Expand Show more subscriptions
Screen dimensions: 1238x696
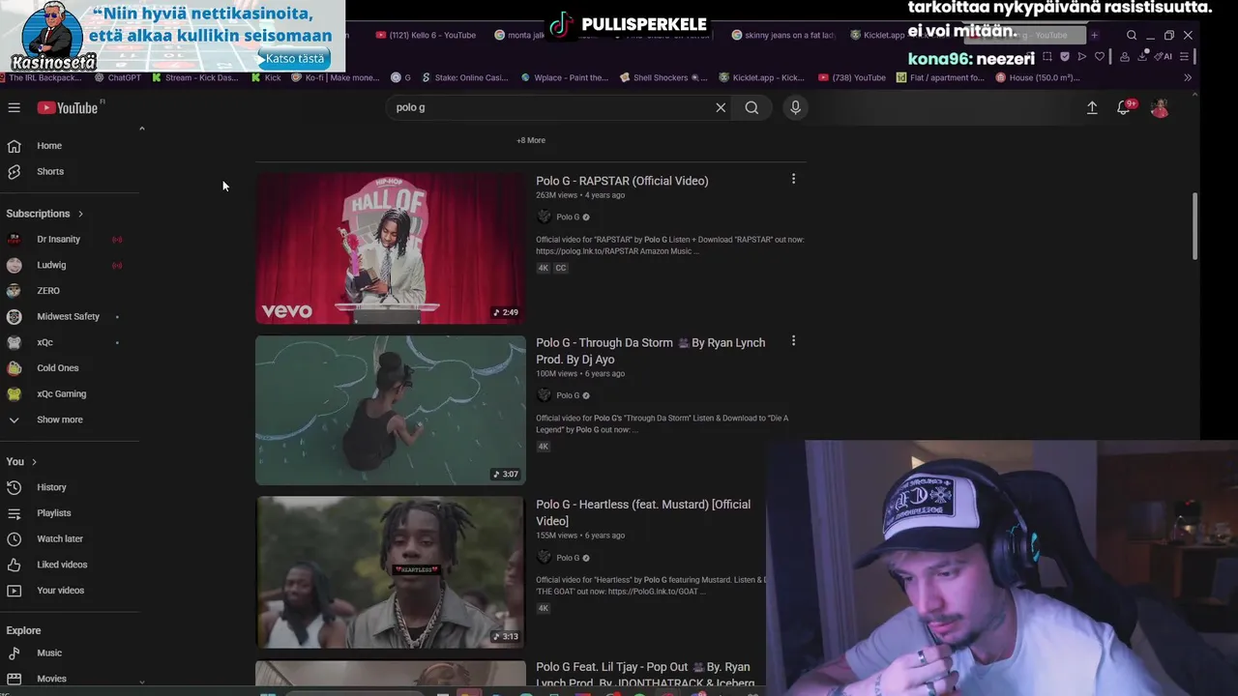click(x=58, y=420)
